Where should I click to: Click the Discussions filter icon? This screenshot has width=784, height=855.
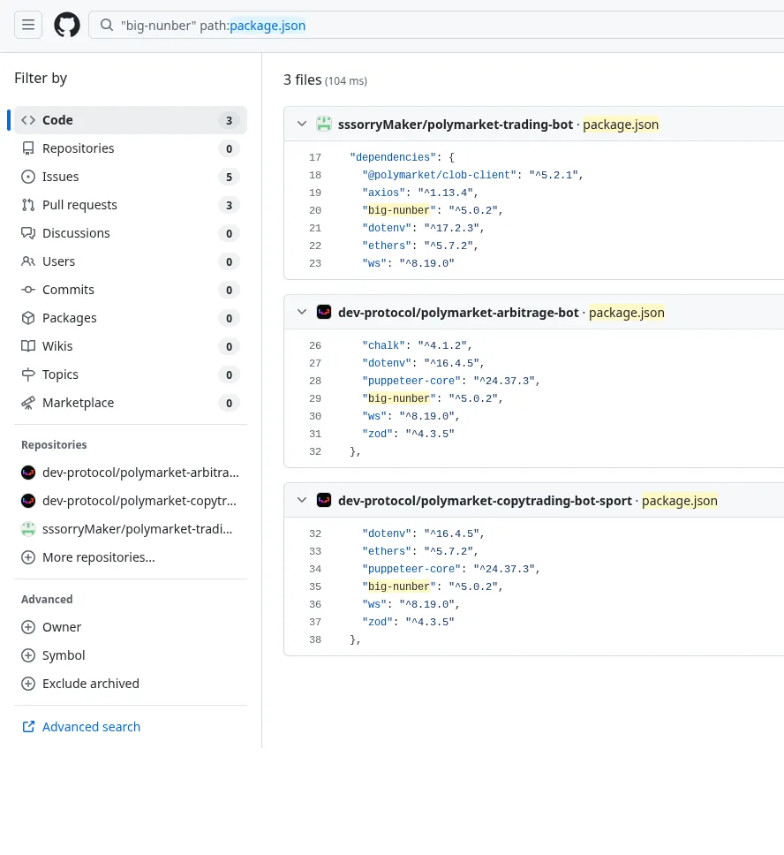(28, 233)
